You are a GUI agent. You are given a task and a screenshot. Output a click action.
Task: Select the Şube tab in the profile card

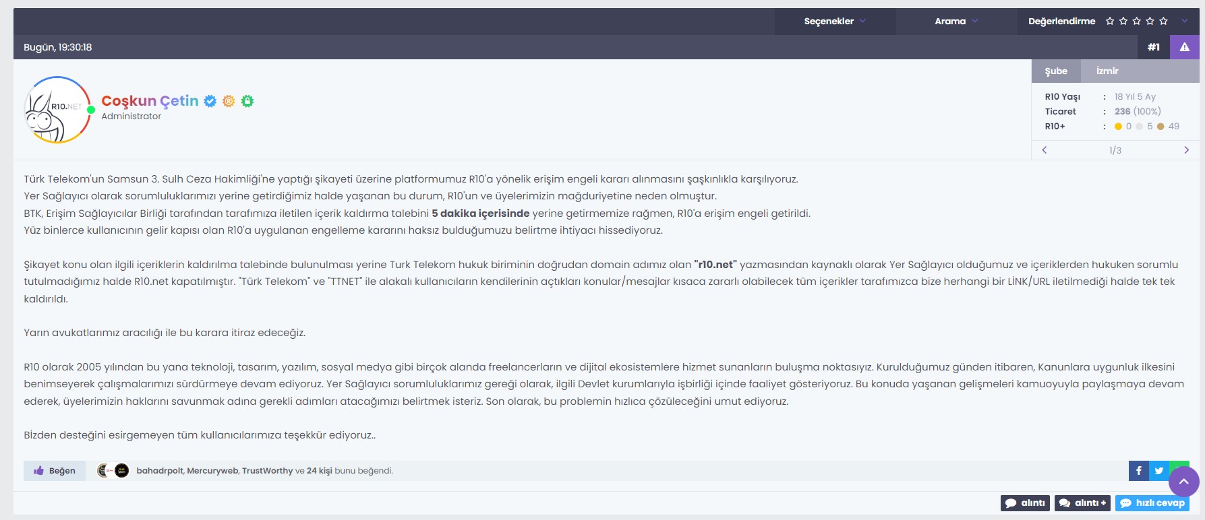click(x=1056, y=71)
